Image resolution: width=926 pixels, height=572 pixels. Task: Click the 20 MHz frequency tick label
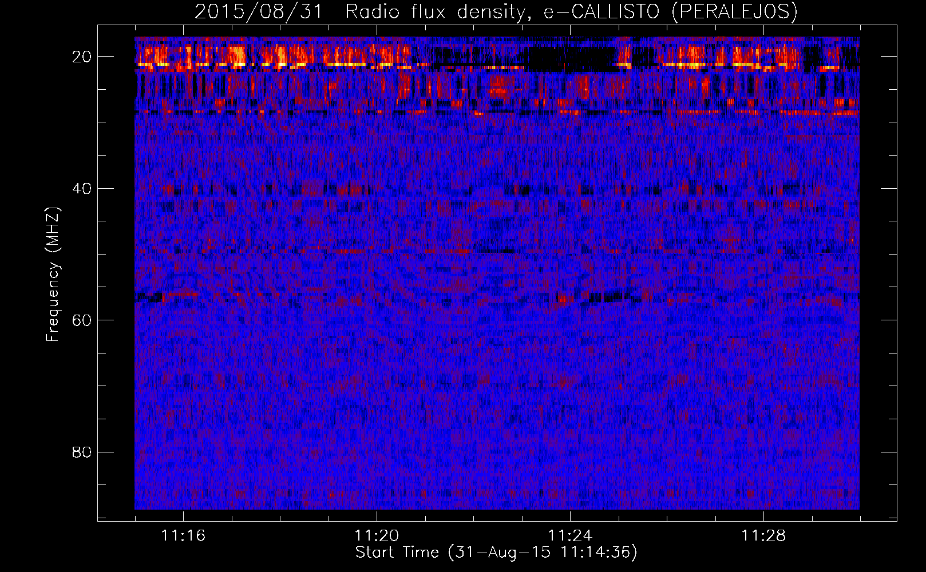point(82,56)
